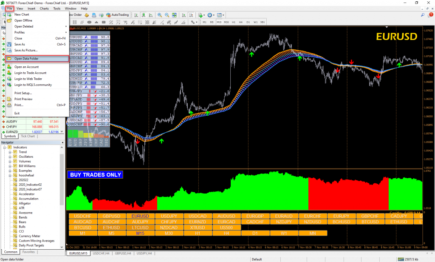Open the Charts menu in menu bar

(44, 9)
